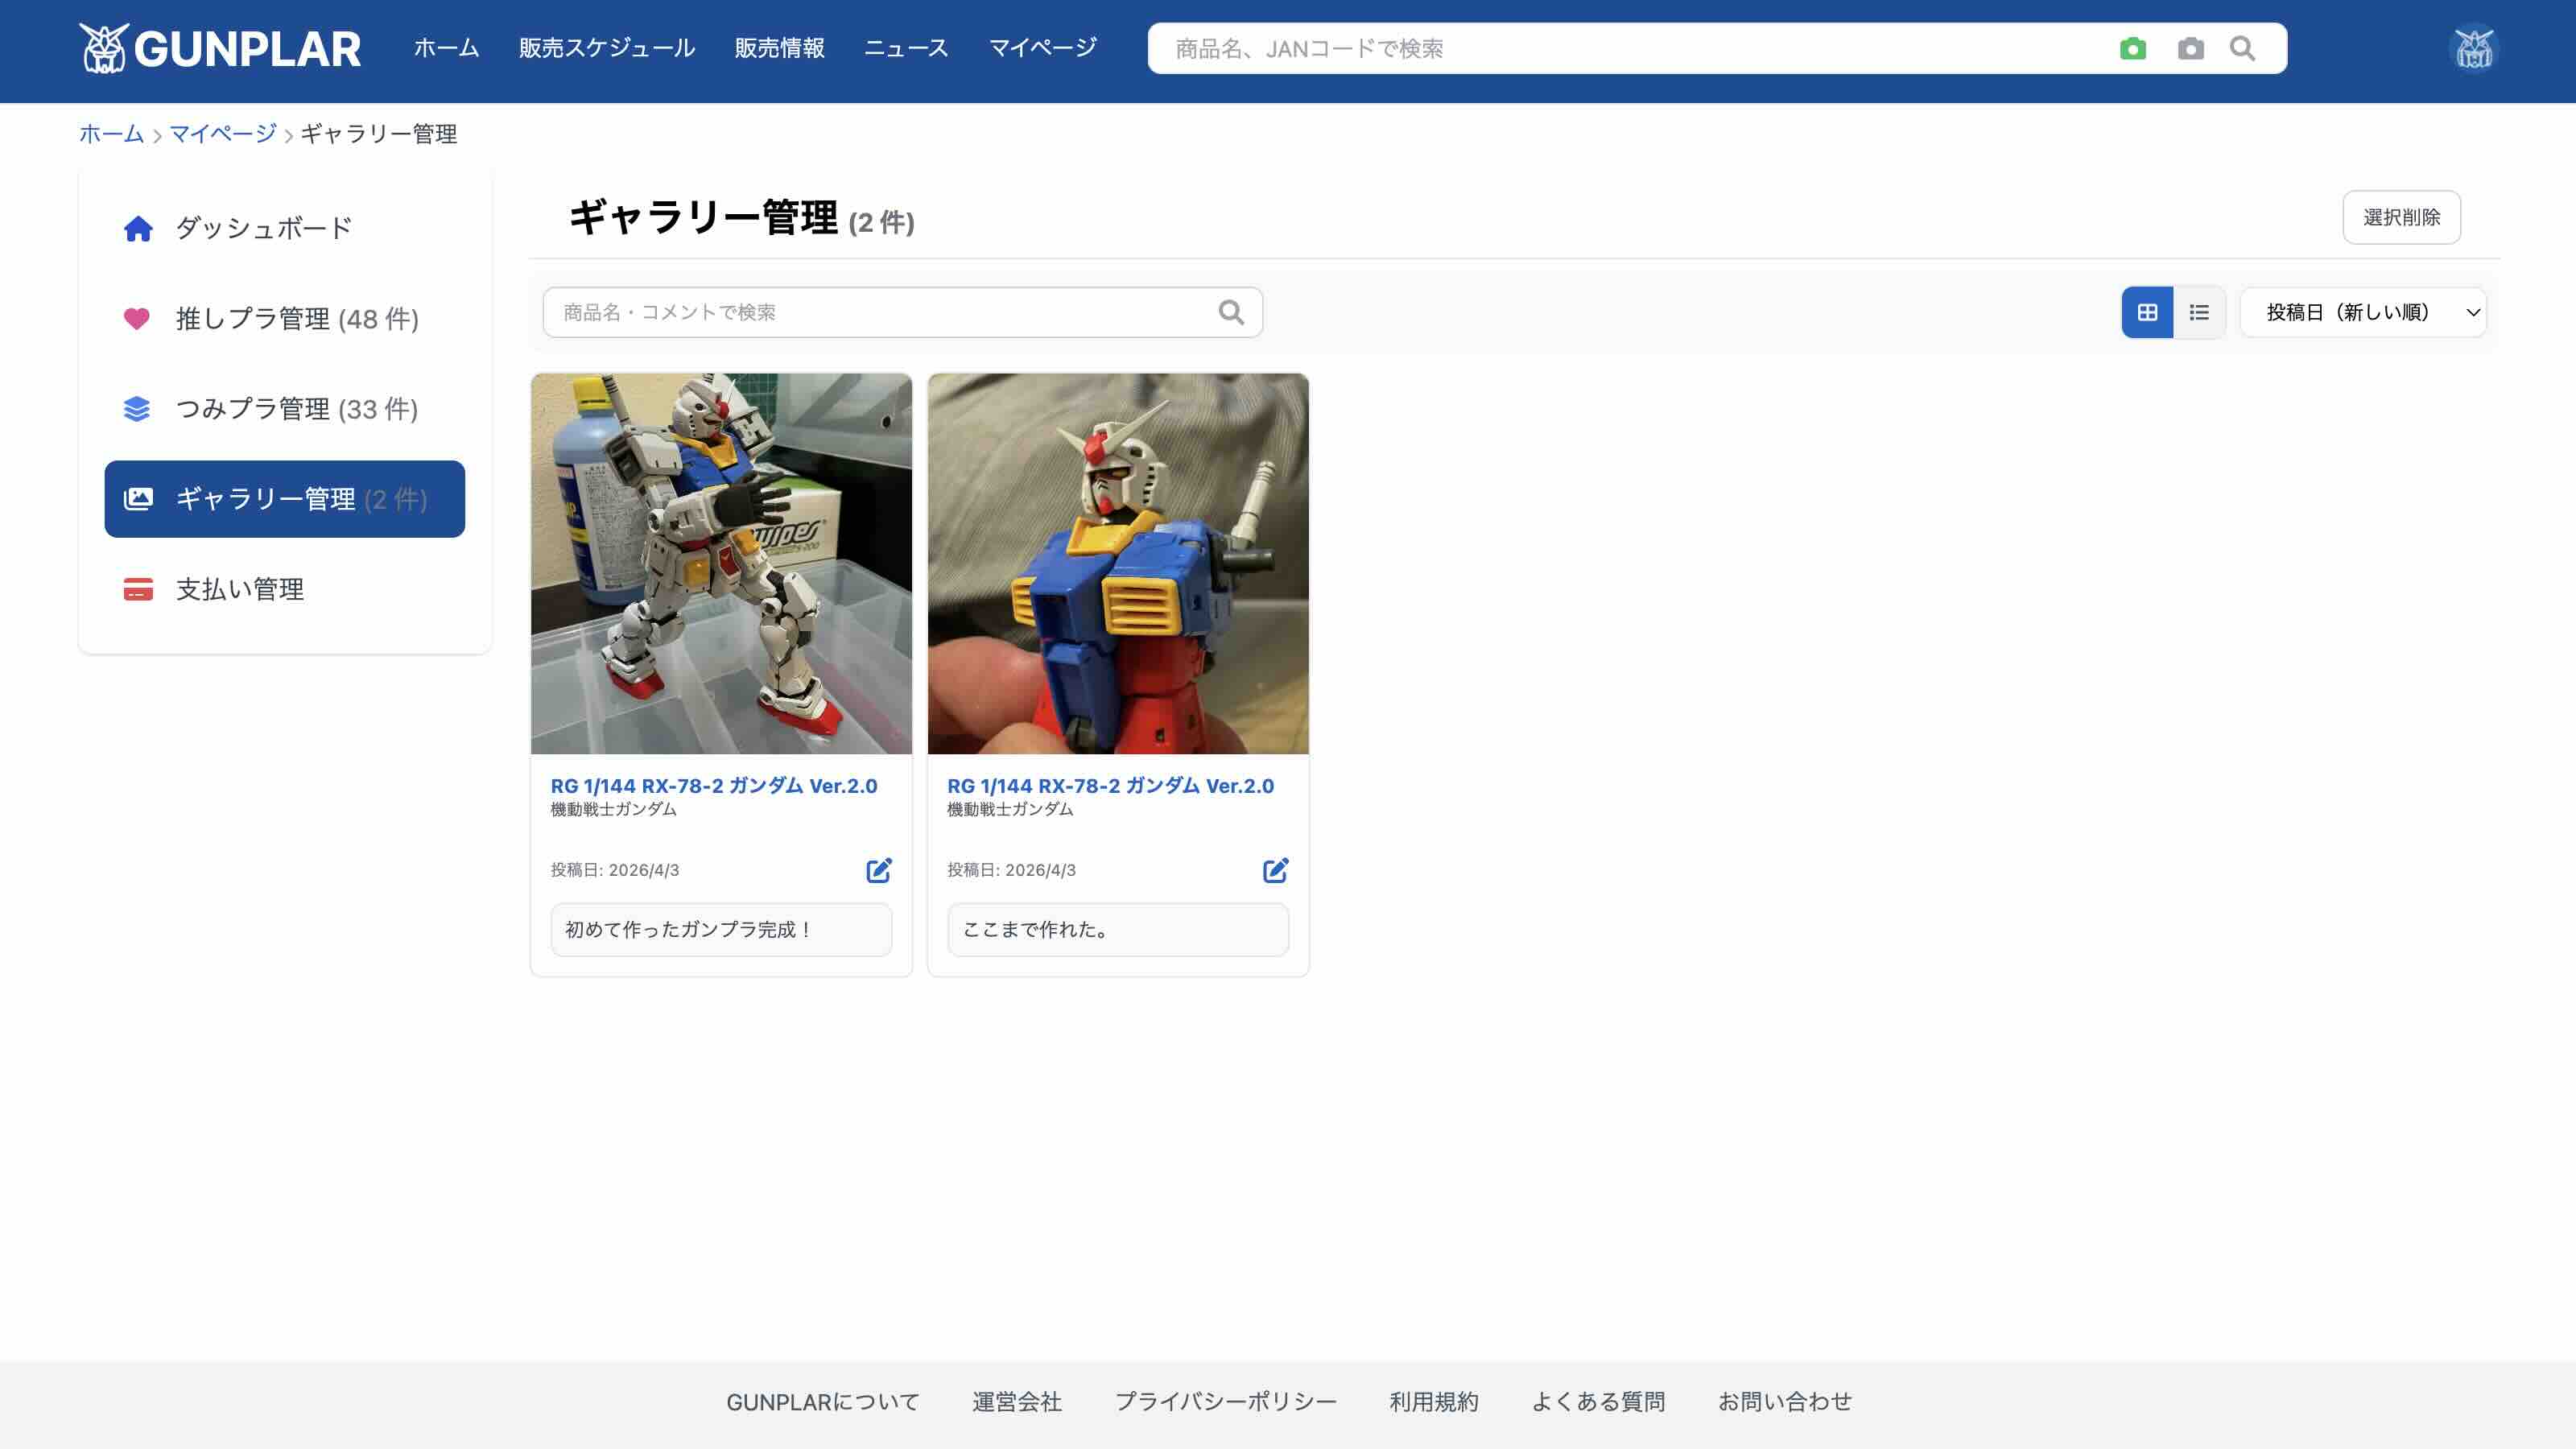The width and height of the screenshot is (2576, 1449).
Task: Open the 投稿日（新しい順） sort dropdown
Action: pyautogui.click(x=2363, y=312)
